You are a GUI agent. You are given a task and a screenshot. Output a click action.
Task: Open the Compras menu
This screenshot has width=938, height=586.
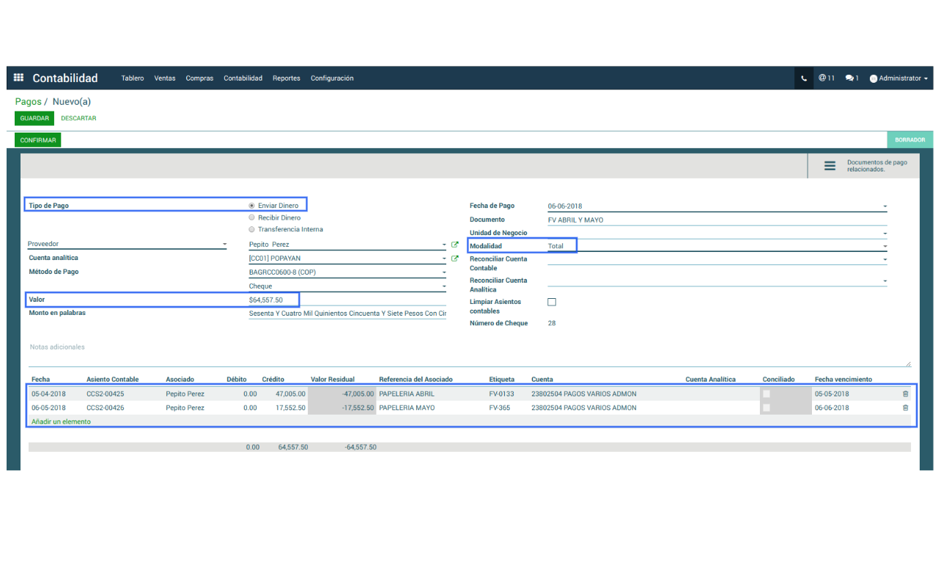coord(199,78)
